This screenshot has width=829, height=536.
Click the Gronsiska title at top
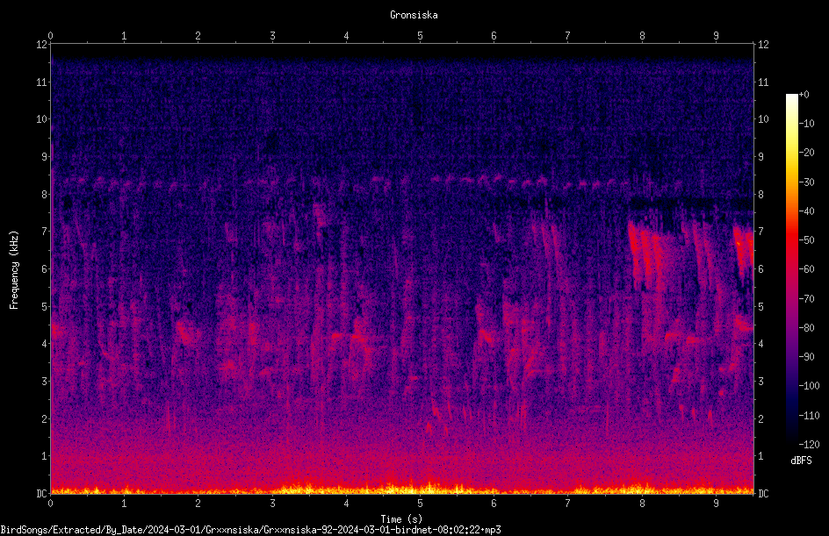coord(414,15)
